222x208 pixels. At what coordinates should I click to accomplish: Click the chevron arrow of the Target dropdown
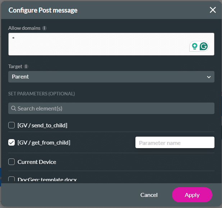click(x=209, y=77)
